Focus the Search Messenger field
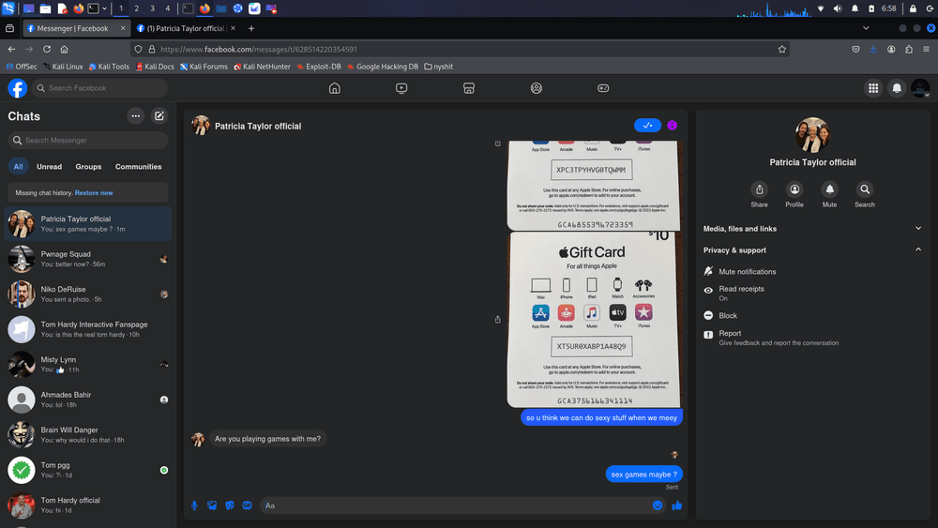 tap(88, 140)
